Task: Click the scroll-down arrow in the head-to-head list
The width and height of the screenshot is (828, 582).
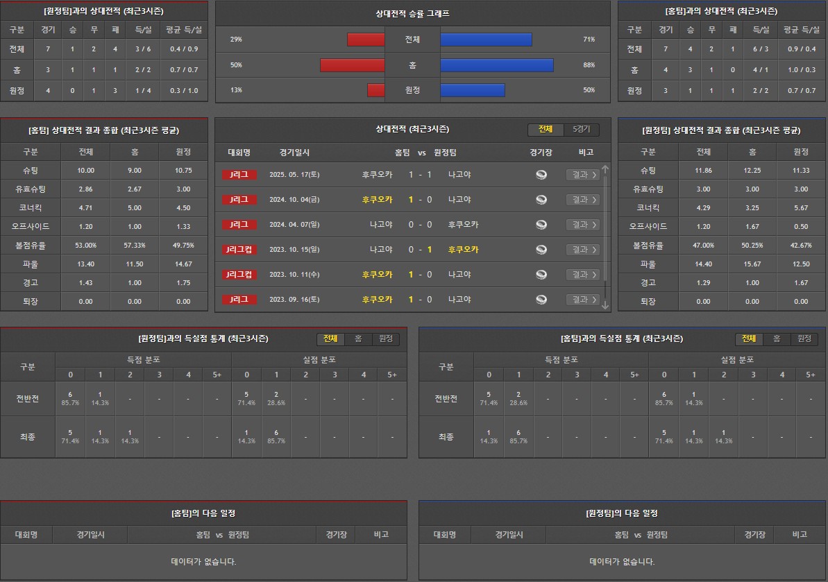Action: click(605, 305)
